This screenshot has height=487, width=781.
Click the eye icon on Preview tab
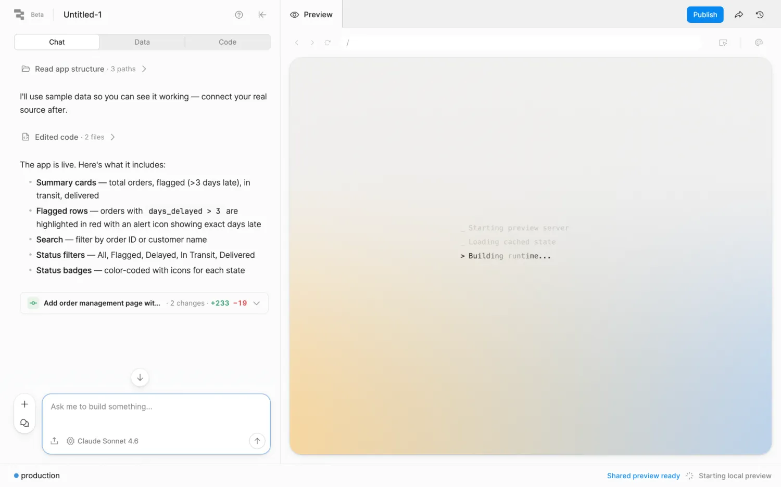tap(294, 15)
